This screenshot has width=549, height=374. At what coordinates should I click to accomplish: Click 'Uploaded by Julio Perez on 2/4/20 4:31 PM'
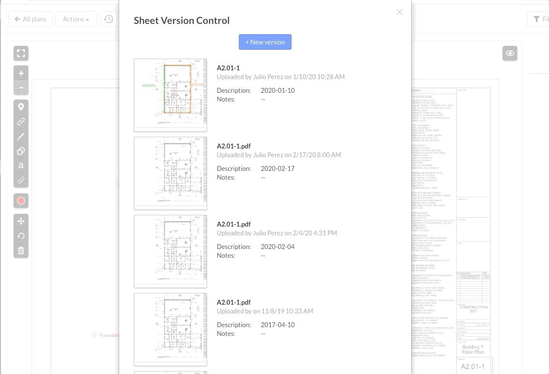pos(277,233)
